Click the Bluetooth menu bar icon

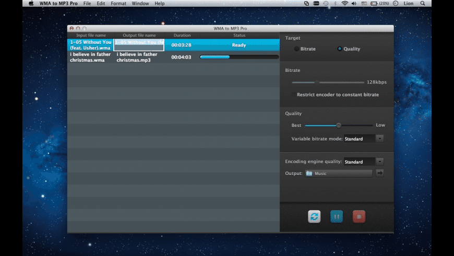(336, 4)
